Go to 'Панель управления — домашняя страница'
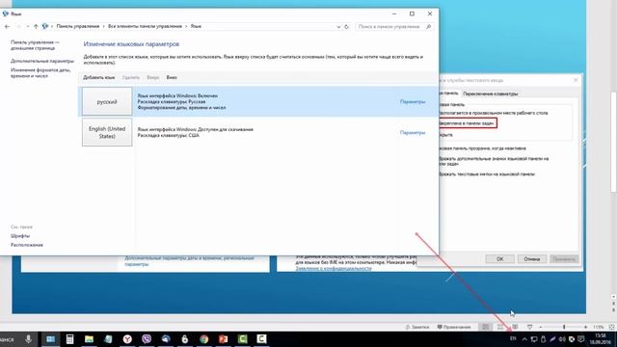 35,45
